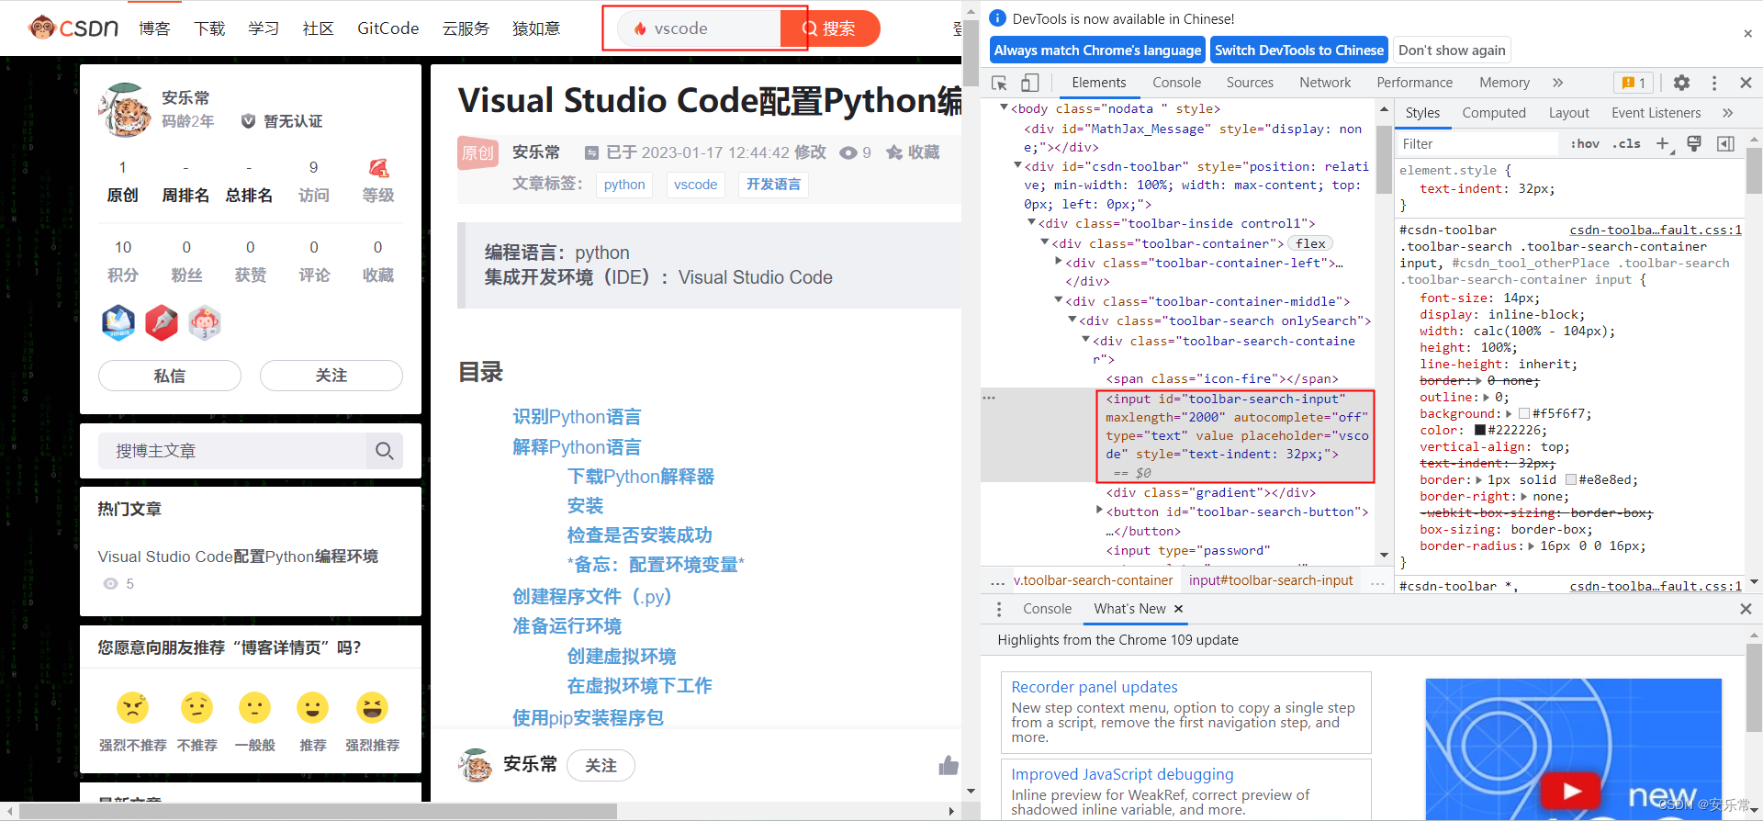1763x821 pixels.
Task: Click the python article tag
Action: (x=624, y=185)
